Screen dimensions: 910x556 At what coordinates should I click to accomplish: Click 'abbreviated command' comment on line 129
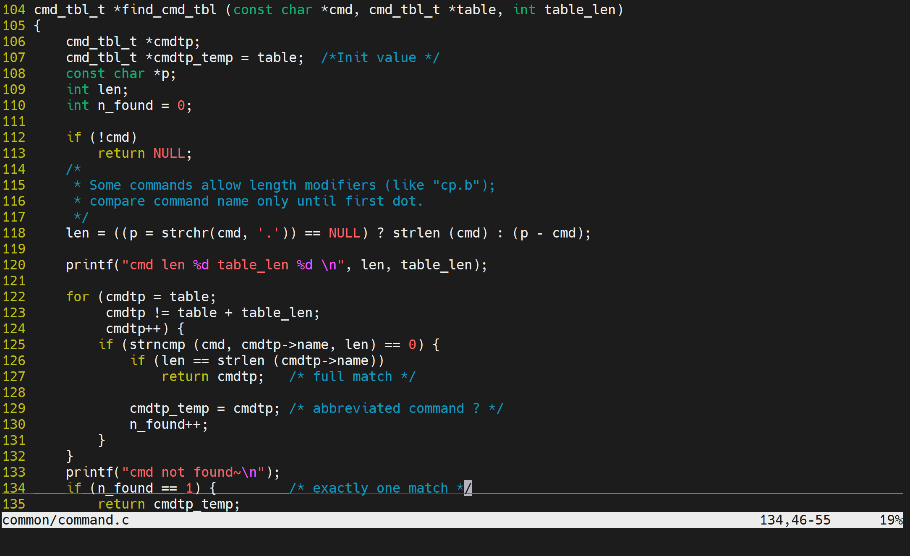pos(388,408)
